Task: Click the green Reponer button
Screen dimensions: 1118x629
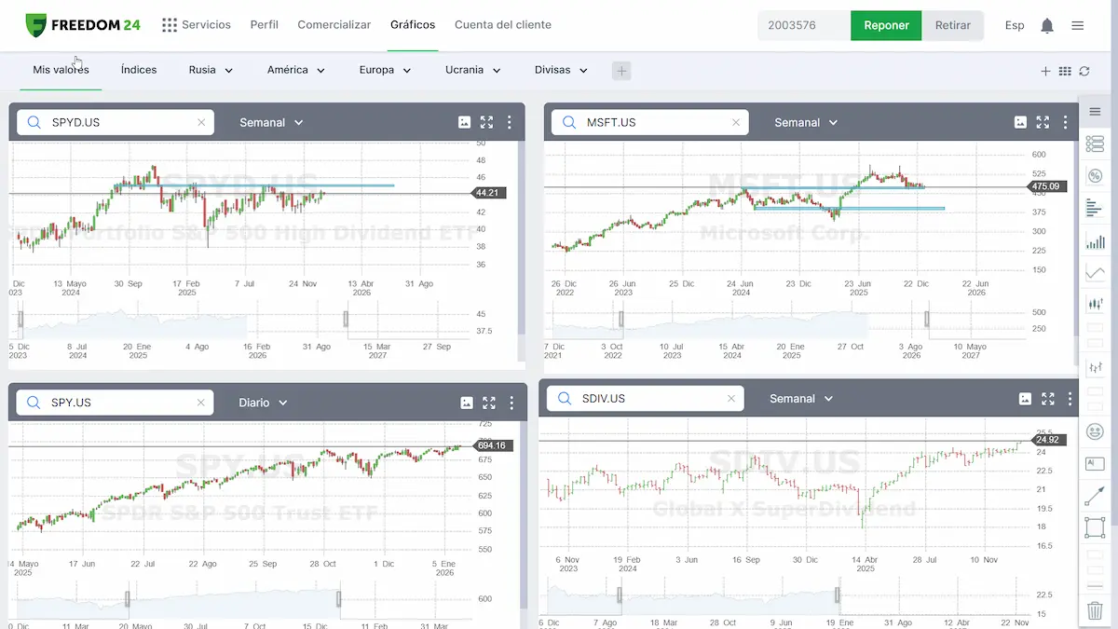Action: coord(886,25)
